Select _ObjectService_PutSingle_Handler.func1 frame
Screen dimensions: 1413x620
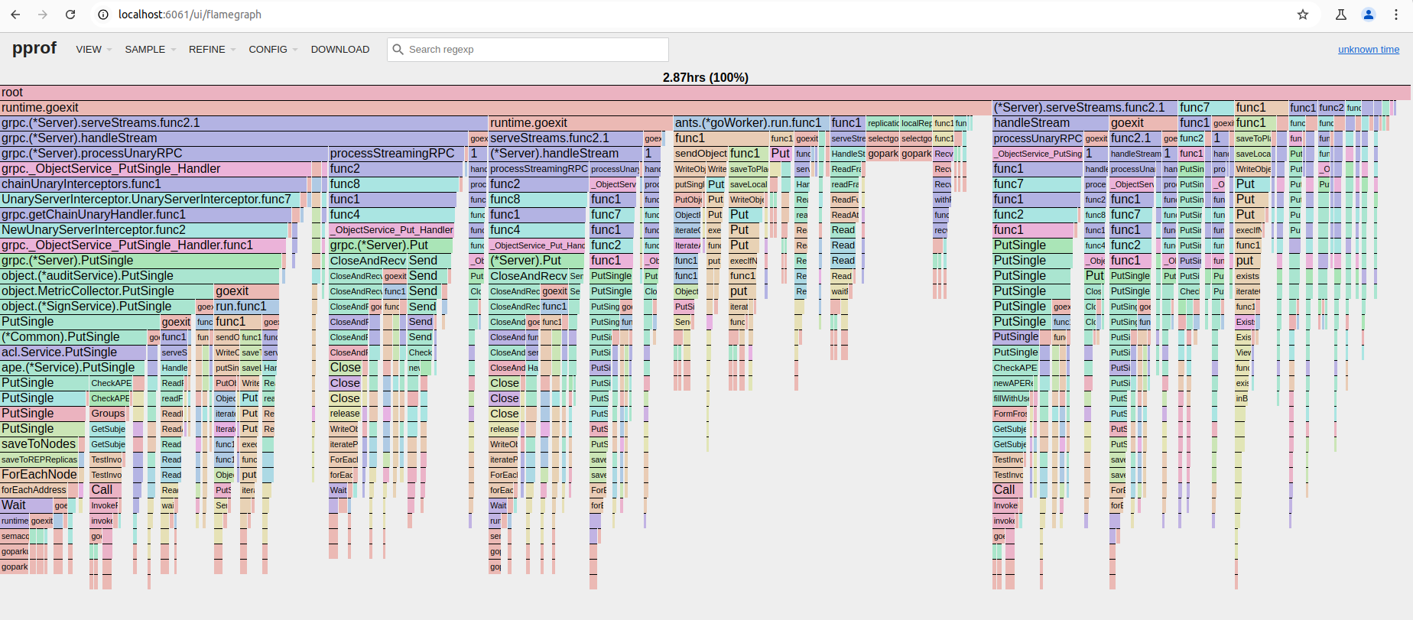pyautogui.click(x=142, y=245)
